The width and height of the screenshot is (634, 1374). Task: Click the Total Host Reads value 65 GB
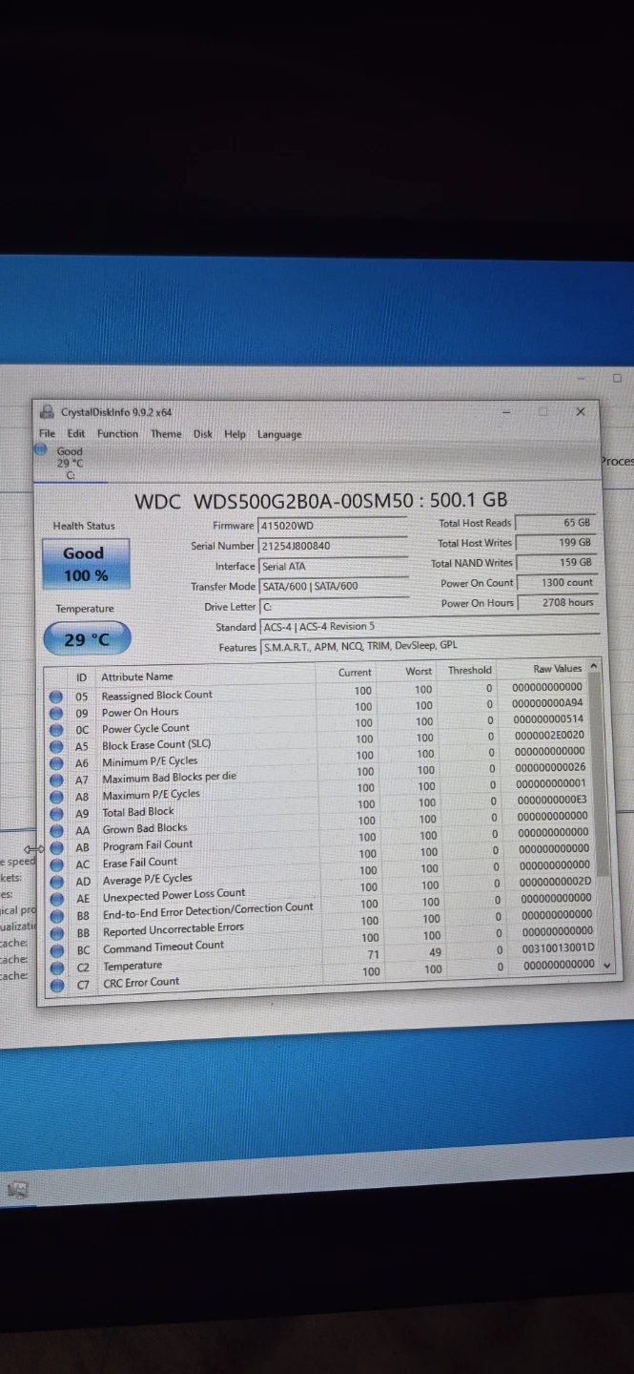(x=558, y=522)
